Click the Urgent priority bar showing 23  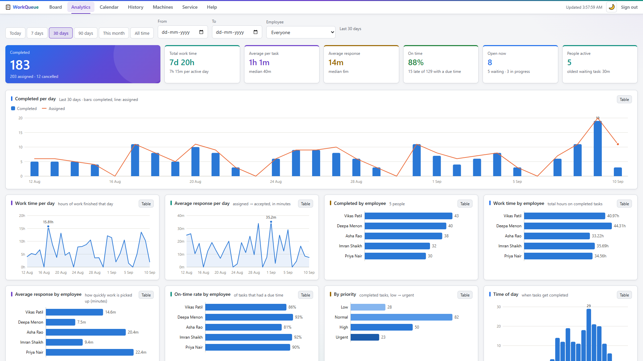(365, 337)
